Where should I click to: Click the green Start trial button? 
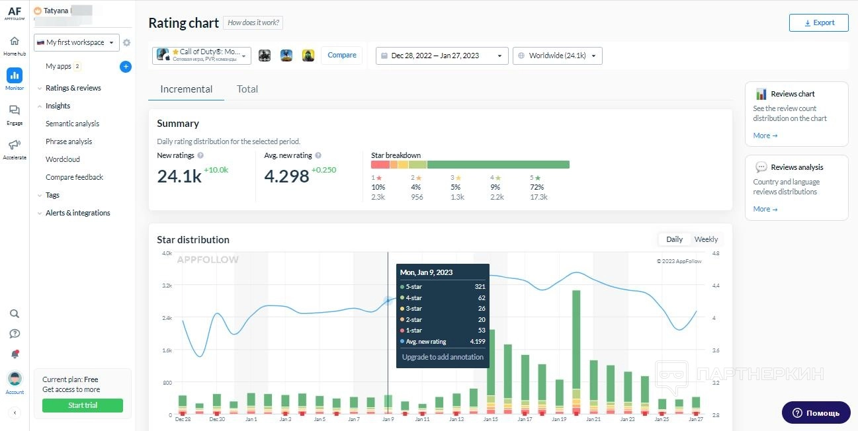coord(83,405)
